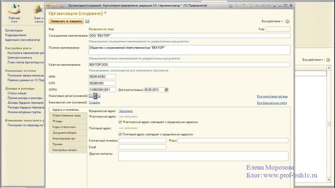The width and height of the screenshot is (335, 188).
Task: Open План счетов бухгалтерского link
Action: [x=26, y=62]
